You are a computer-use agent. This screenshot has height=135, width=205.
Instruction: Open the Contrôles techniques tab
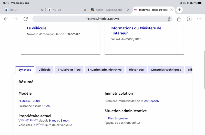[166, 70]
